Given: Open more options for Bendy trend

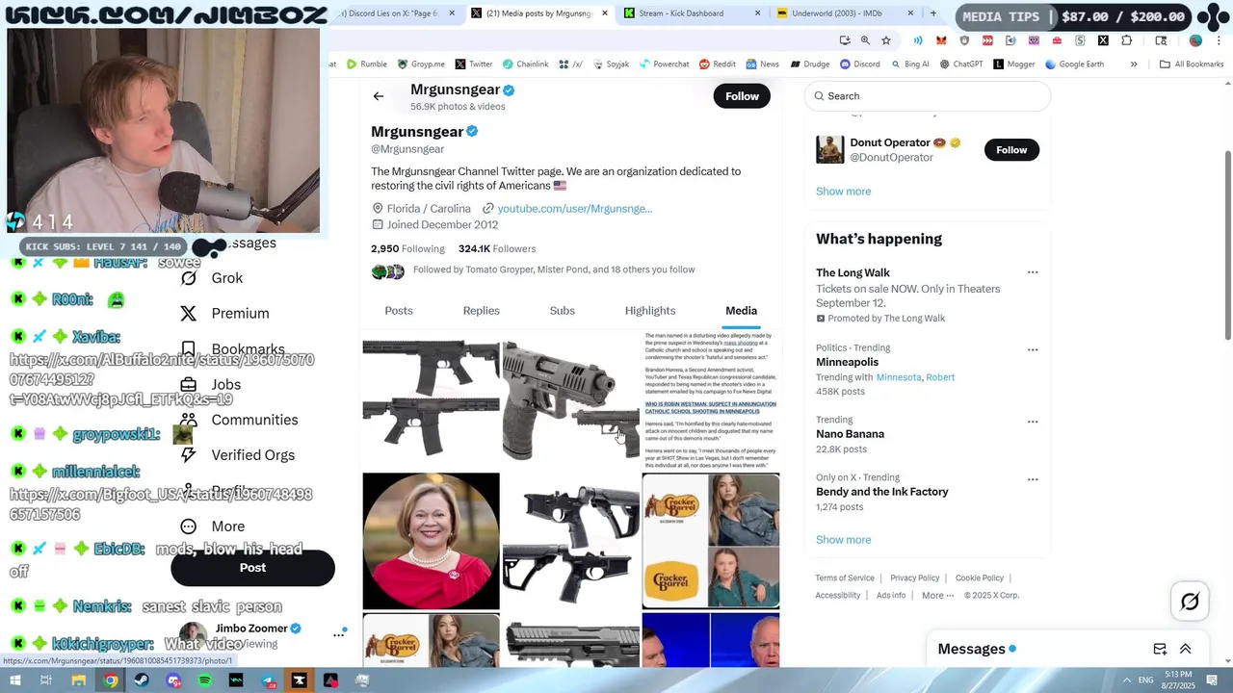Looking at the screenshot, I should 1033,479.
